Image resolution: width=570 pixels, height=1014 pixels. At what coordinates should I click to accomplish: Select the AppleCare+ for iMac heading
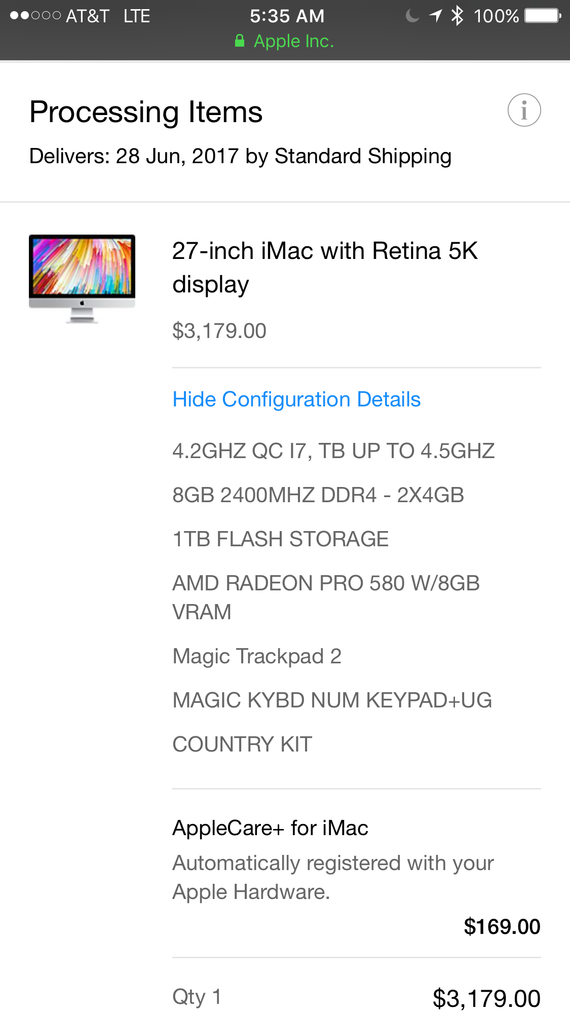point(270,828)
